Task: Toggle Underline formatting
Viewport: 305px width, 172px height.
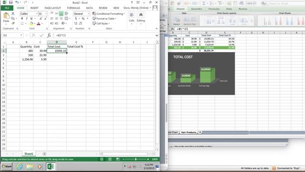Action: pos(31,19)
